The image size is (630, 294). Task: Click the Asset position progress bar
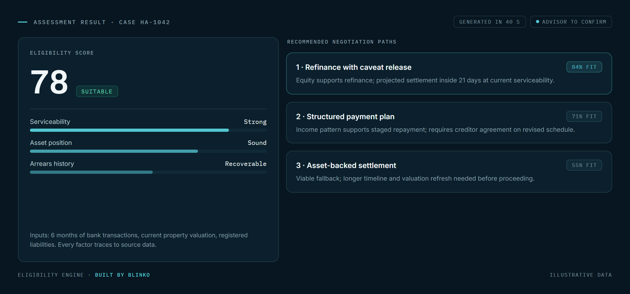[148, 151]
